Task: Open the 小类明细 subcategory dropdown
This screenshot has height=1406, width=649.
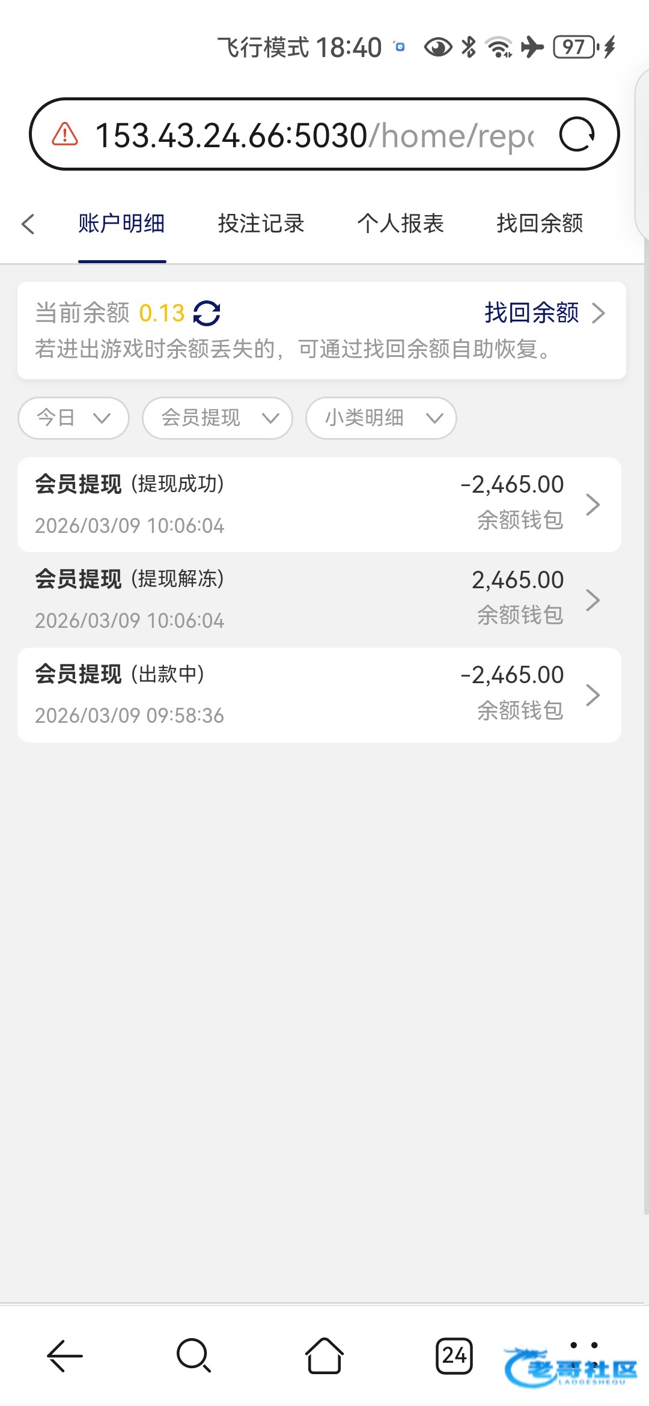Action: [381, 418]
